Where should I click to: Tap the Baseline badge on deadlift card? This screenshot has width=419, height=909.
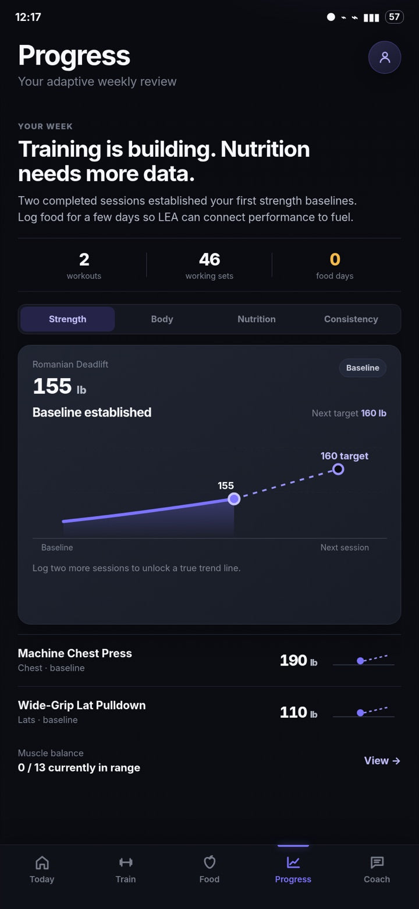tap(363, 368)
